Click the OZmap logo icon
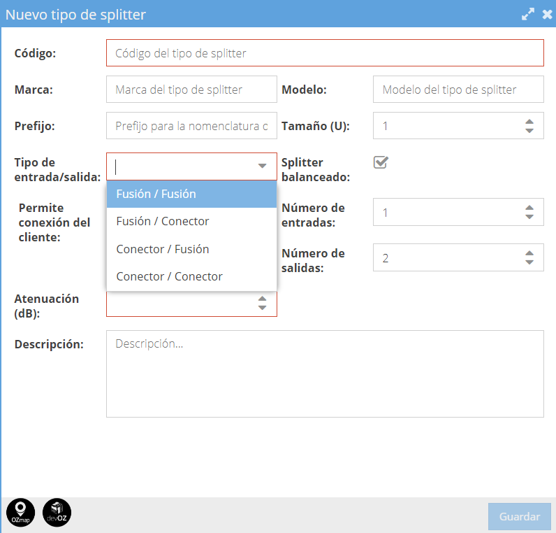556x533 pixels. pos(20,513)
